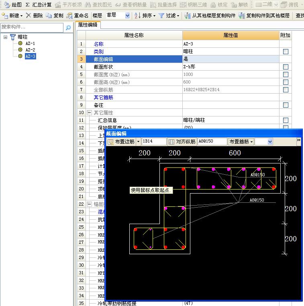
Task: Run 汇总计算 summary calculation
Action: (39, 4)
